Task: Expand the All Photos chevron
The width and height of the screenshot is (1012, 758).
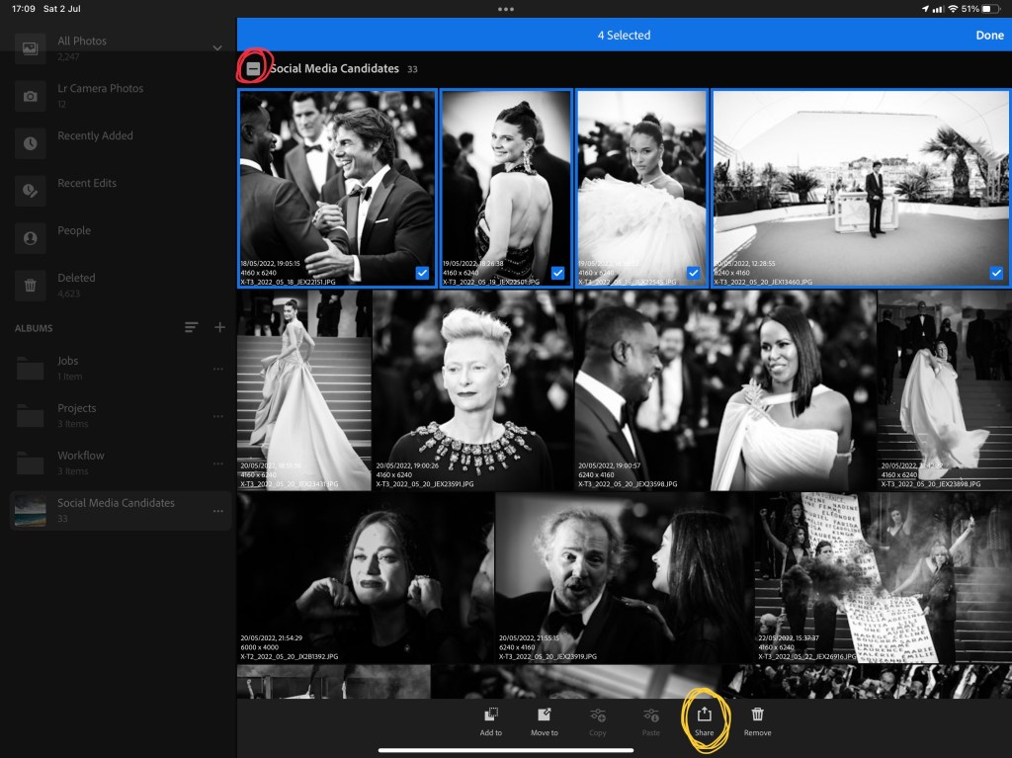Action: click(217, 47)
